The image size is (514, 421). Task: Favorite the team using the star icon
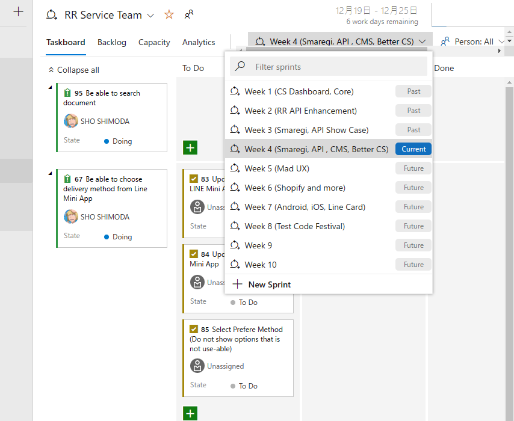pyautogui.click(x=168, y=14)
